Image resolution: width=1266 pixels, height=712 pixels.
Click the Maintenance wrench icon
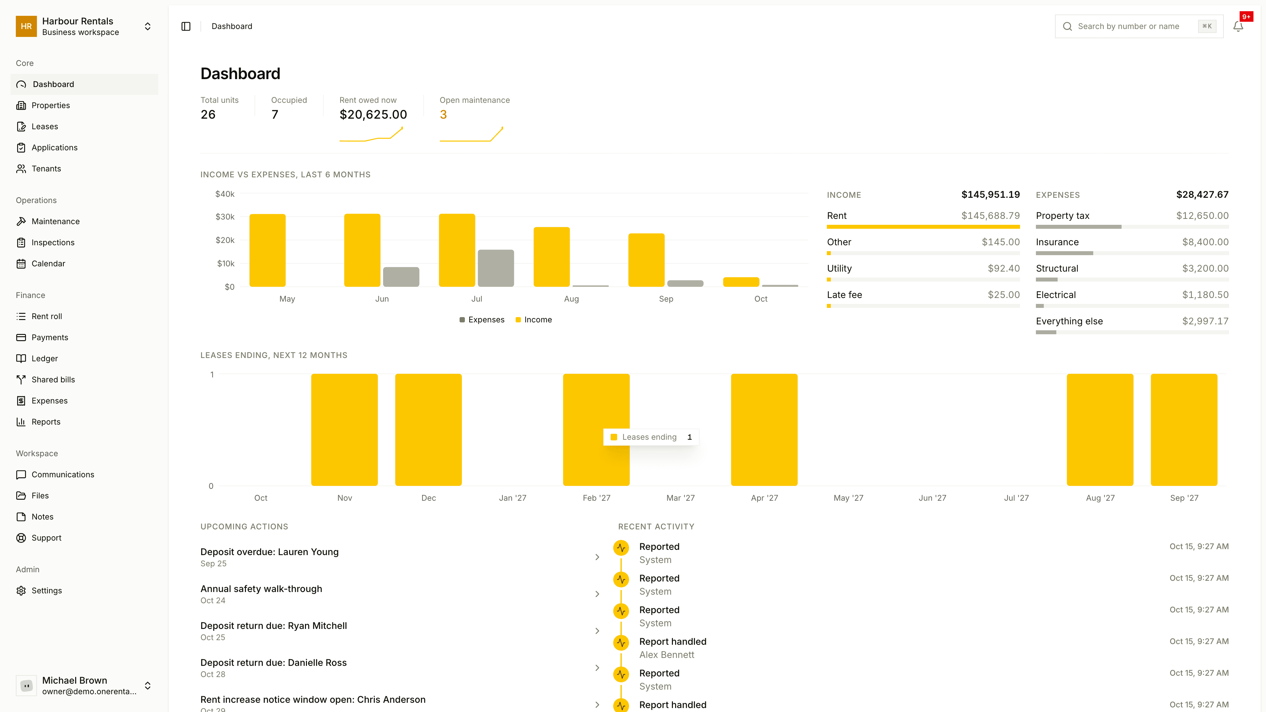21,221
